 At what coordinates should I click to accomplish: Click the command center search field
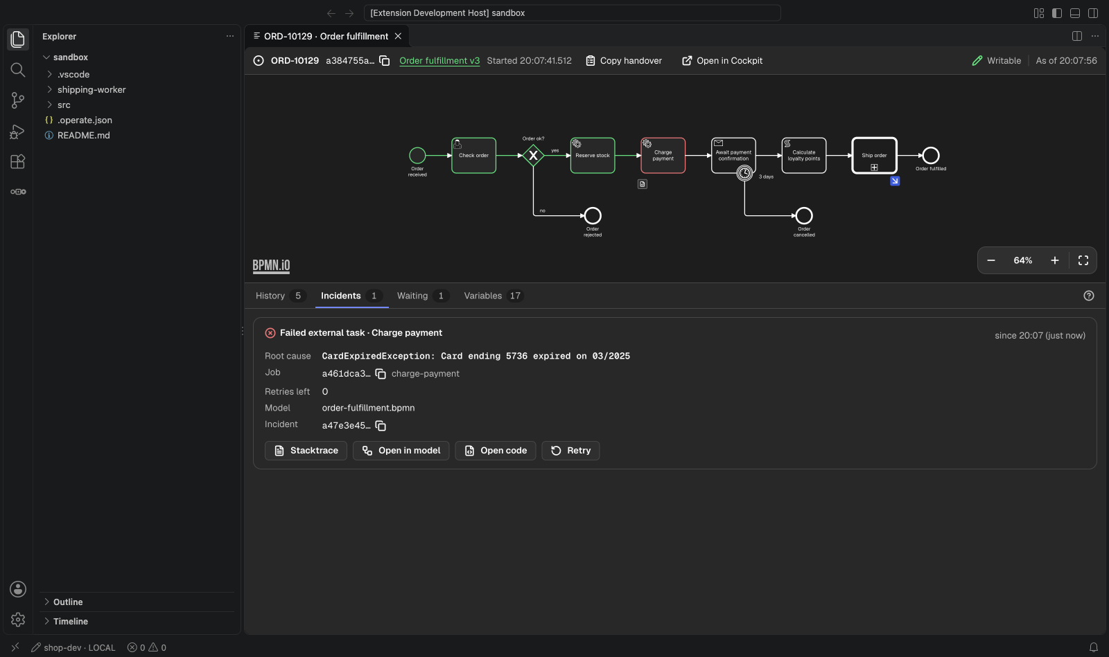point(573,13)
